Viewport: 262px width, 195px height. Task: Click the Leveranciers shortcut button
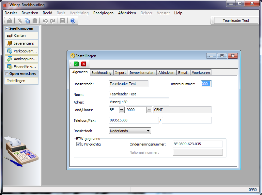(x=22, y=43)
